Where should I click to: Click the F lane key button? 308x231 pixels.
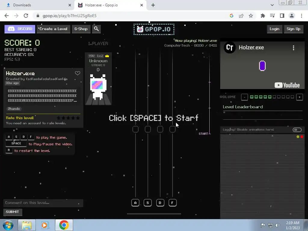pos(172,203)
